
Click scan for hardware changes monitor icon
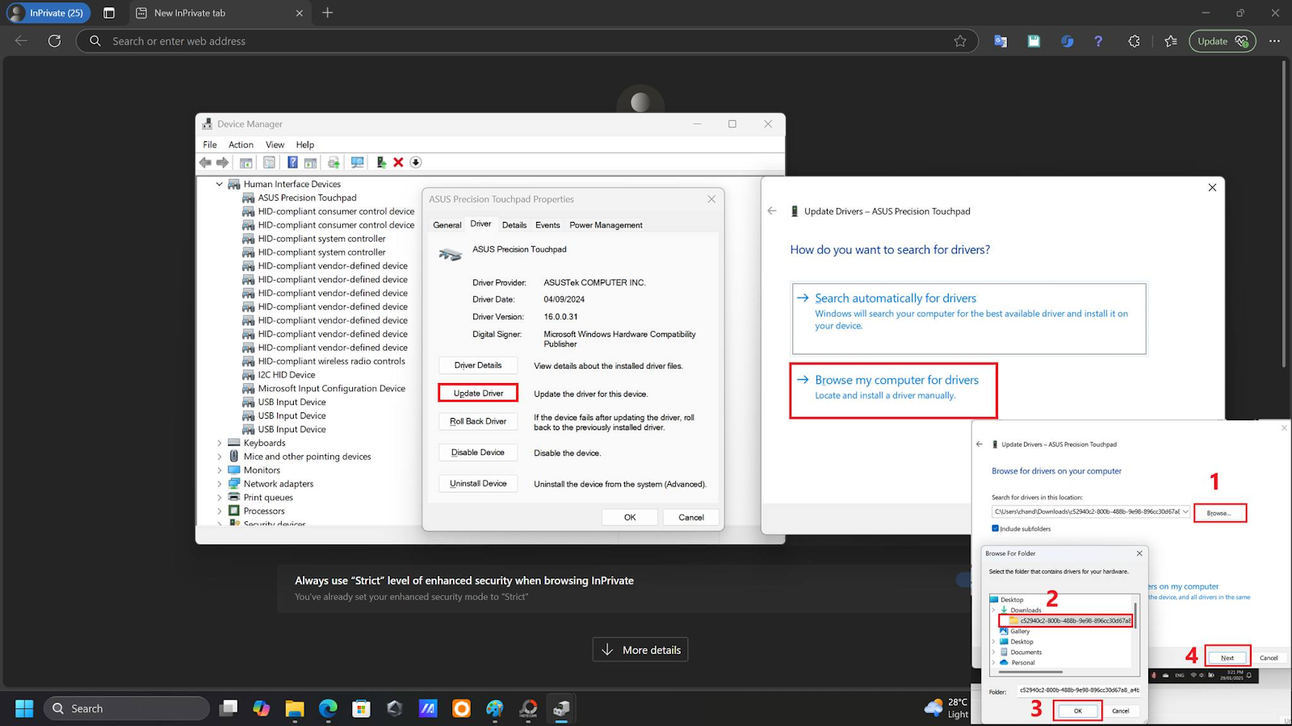(x=357, y=162)
